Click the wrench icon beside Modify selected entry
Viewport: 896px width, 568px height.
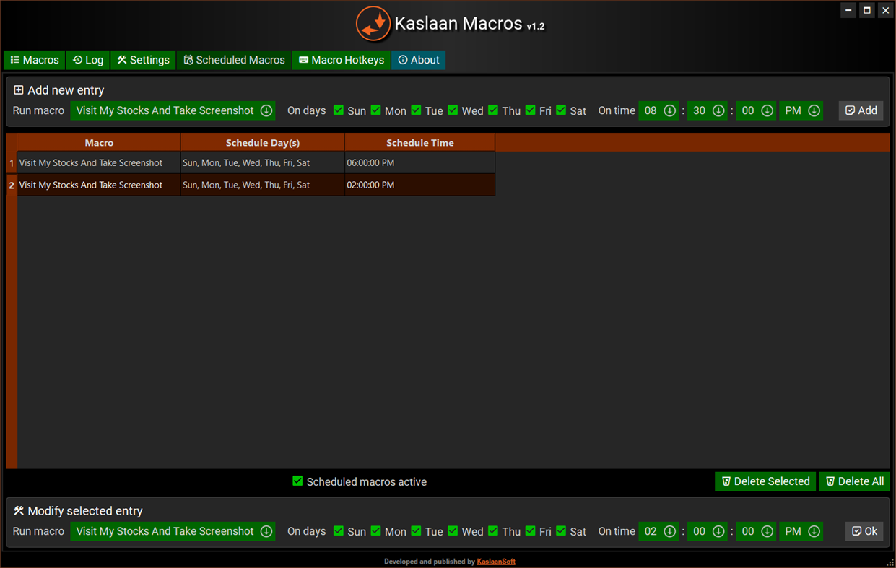pos(18,510)
